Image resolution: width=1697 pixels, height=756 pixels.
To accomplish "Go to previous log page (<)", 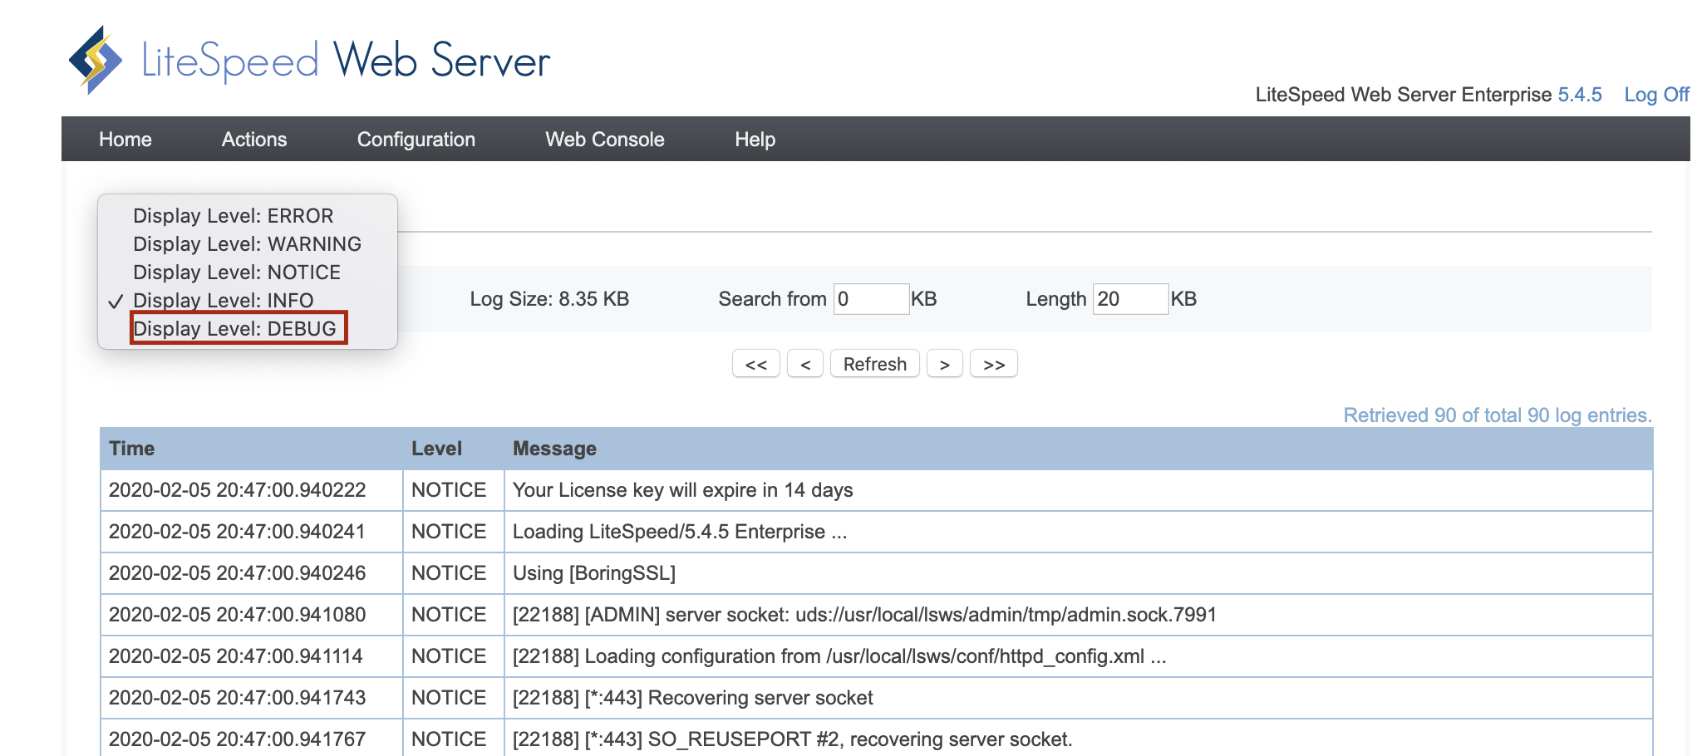I will point(805,364).
